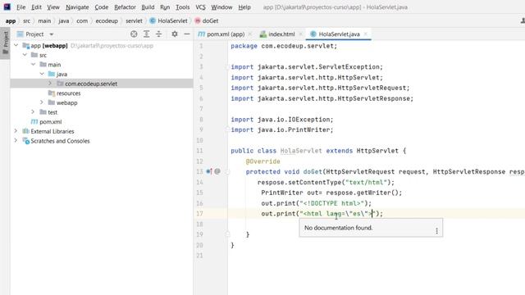Viewport: 525px width, 295px height.
Task: Click line number 18 in the gutter
Action: [x=199, y=224]
